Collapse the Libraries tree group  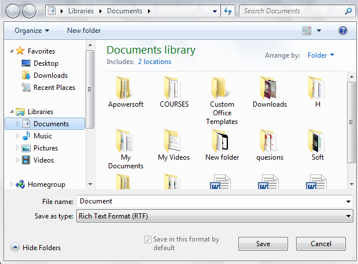pyautogui.click(x=12, y=112)
